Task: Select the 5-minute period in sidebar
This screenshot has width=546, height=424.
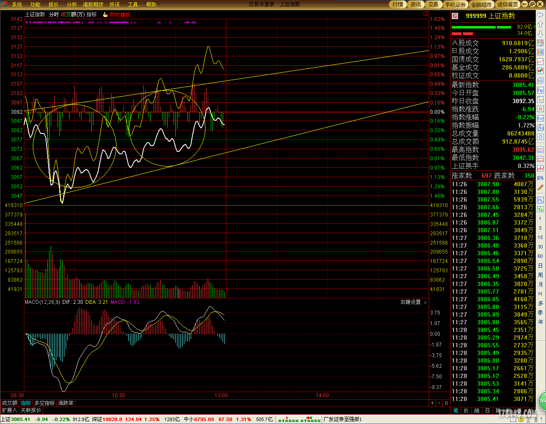Action: [x=540, y=228]
